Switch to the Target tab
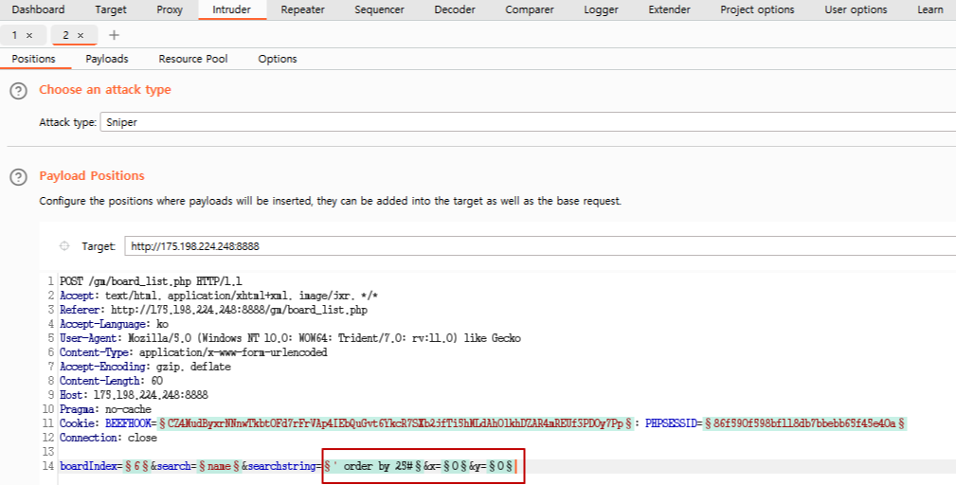This screenshot has height=485, width=956. tap(110, 9)
